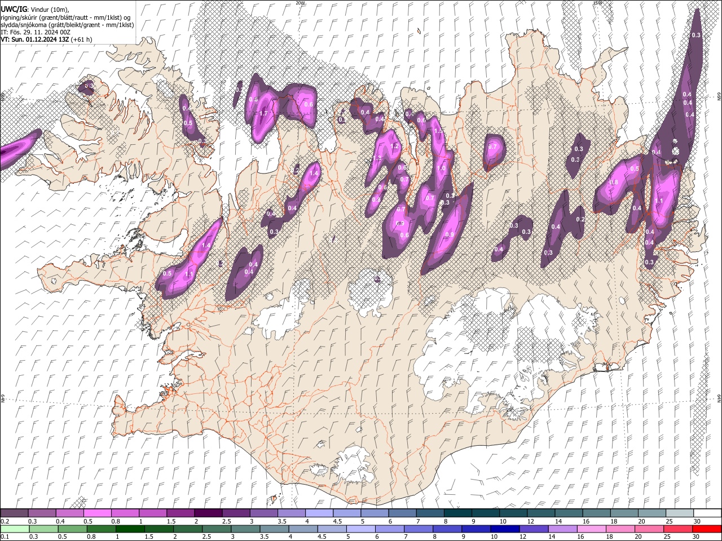Click the '1.5' snowfall value on the map
Image resolution: width=722 pixels, height=541 pixels.
(x=438, y=131)
